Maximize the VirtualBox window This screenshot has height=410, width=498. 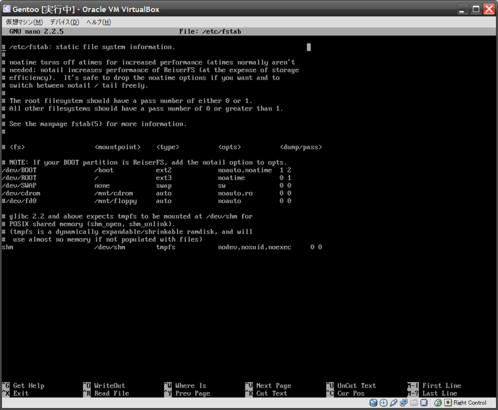(476, 9)
